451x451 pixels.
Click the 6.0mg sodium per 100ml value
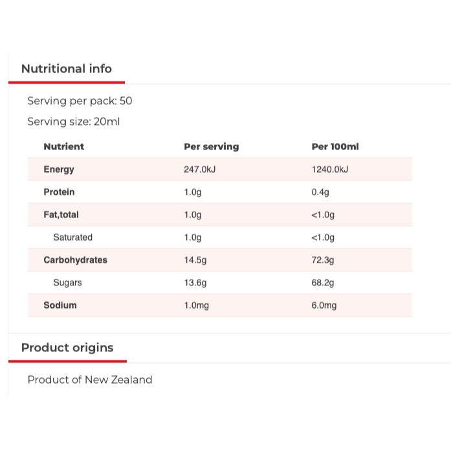tap(324, 305)
